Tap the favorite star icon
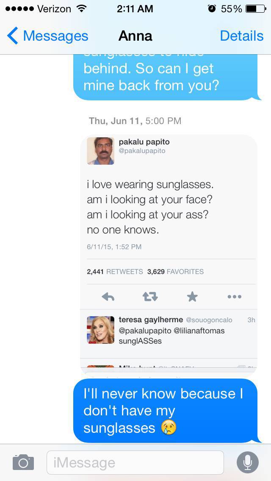The image size is (271, 481). click(x=192, y=297)
